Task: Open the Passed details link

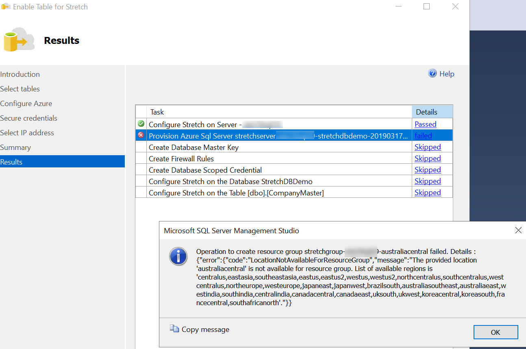Action: pyautogui.click(x=425, y=124)
